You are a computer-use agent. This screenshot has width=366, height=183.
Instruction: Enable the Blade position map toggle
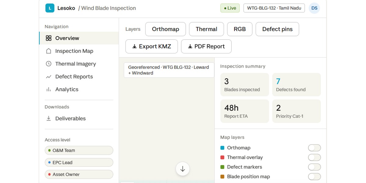click(x=314, y=177)
